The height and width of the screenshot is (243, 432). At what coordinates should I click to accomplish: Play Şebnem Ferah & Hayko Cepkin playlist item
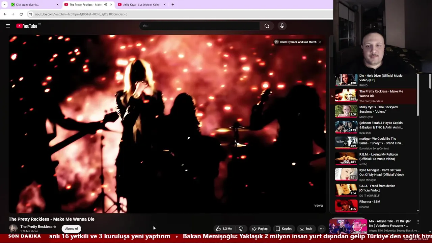click(x=374, y=128)
